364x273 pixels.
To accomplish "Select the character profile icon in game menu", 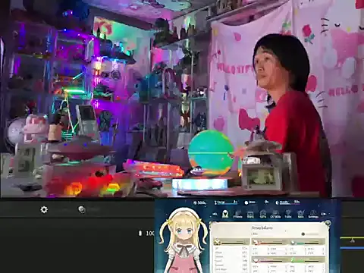I will click(225, 214).
